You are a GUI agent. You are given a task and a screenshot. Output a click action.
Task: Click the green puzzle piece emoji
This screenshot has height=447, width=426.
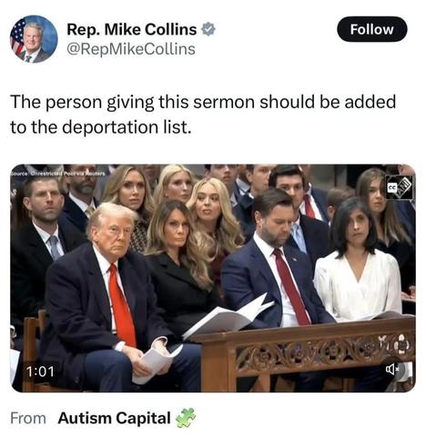coord(187,418)
